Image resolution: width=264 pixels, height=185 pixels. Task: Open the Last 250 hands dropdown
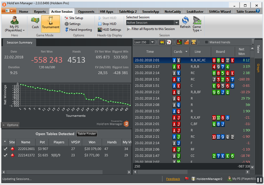pos(152,42)
